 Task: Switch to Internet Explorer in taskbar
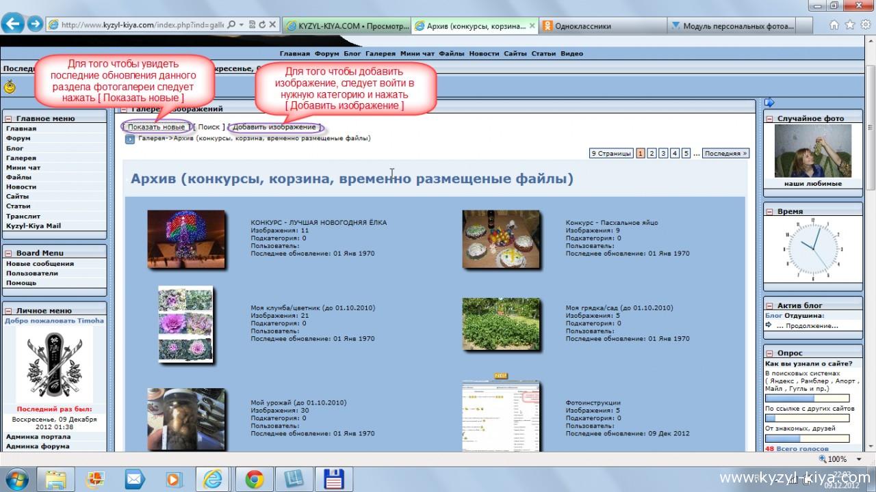point(214,479)
